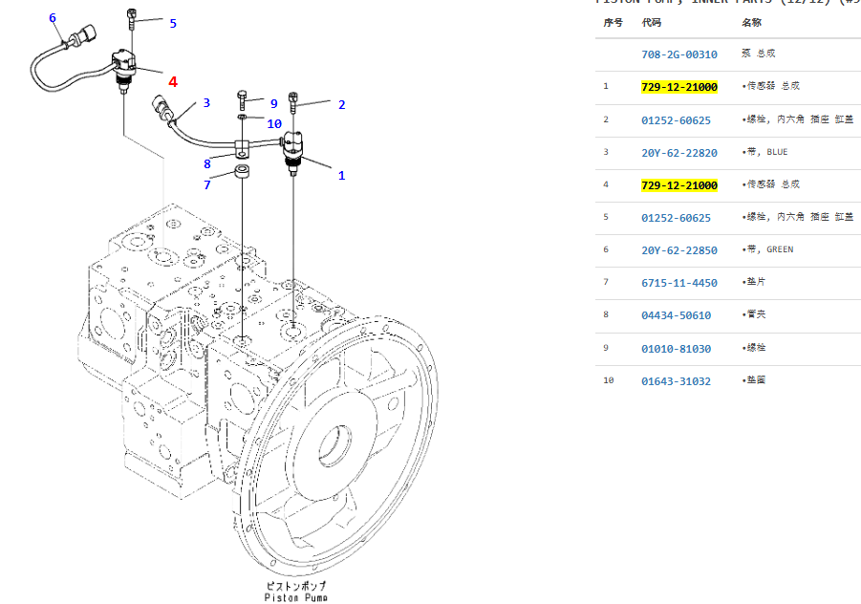Select diagram callout number 5

tap(173, 24)
